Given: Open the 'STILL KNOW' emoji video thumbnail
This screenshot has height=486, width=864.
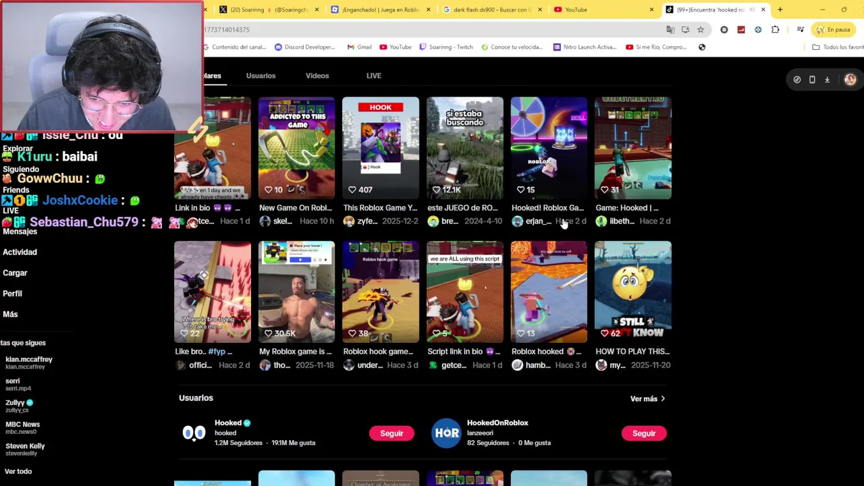Looking at the screenshot, I should coord(633,292).
